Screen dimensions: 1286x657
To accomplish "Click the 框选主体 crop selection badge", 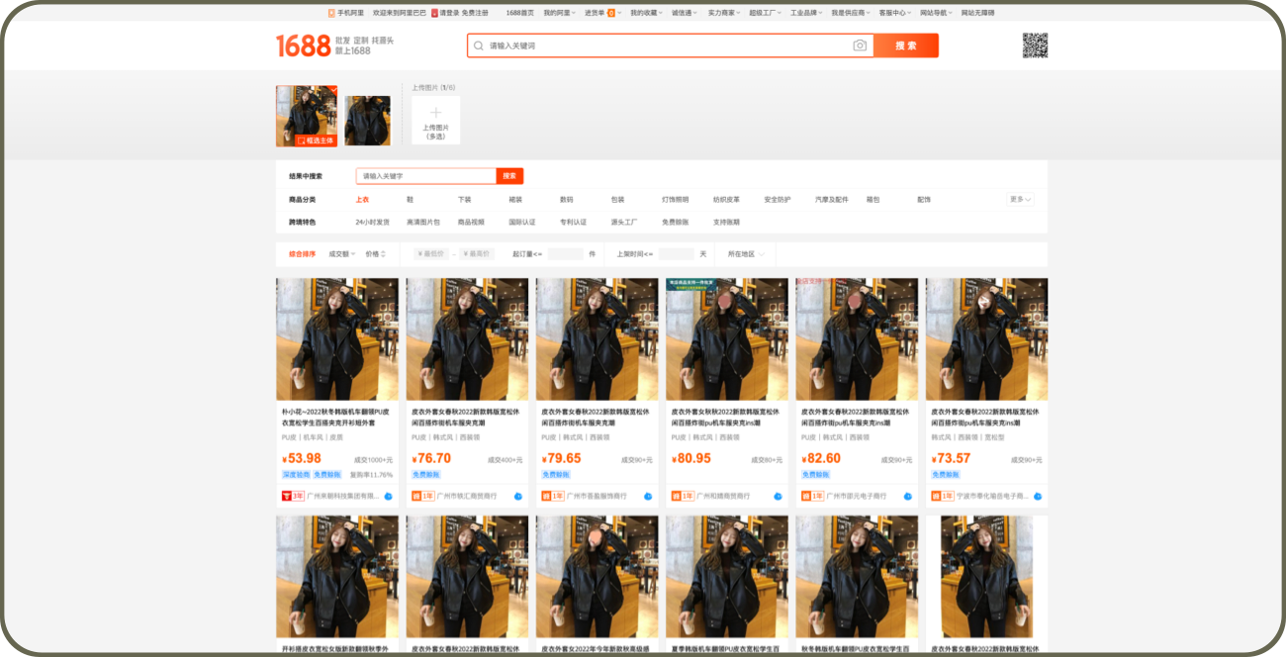I will click(317, 141).
